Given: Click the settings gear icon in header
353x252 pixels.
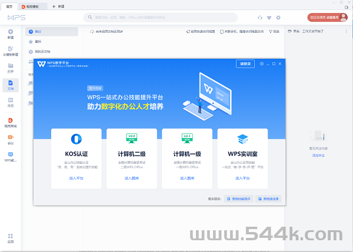Looking at the screenshot, I should (278, 18).
